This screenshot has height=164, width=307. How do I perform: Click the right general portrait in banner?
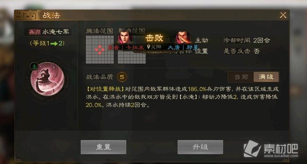pos(183,37)
